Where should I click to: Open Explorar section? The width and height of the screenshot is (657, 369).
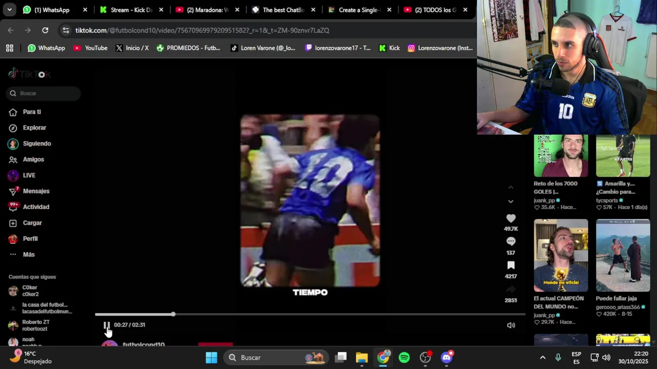(x=34, y=128)
